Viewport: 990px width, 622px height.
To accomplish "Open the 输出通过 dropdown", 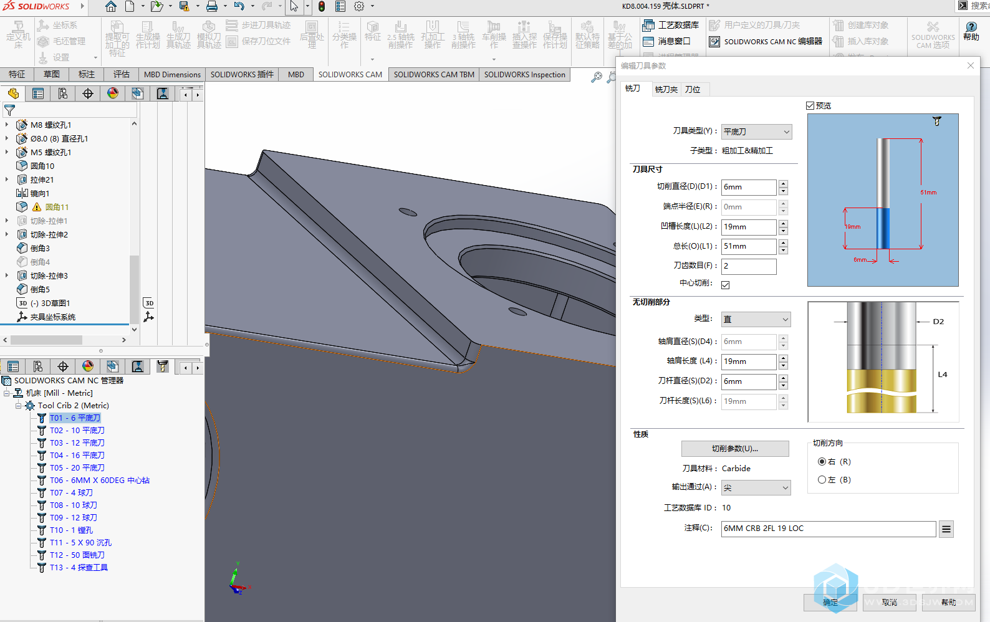I will (756, 488).
